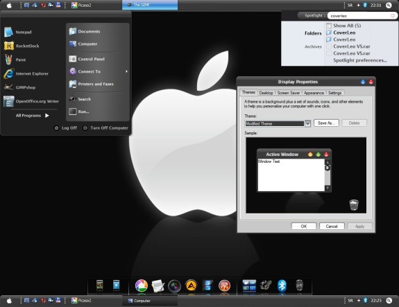Switch to the Appearance tab
This screenshot has height=307, width=399.
click(314, 93)
